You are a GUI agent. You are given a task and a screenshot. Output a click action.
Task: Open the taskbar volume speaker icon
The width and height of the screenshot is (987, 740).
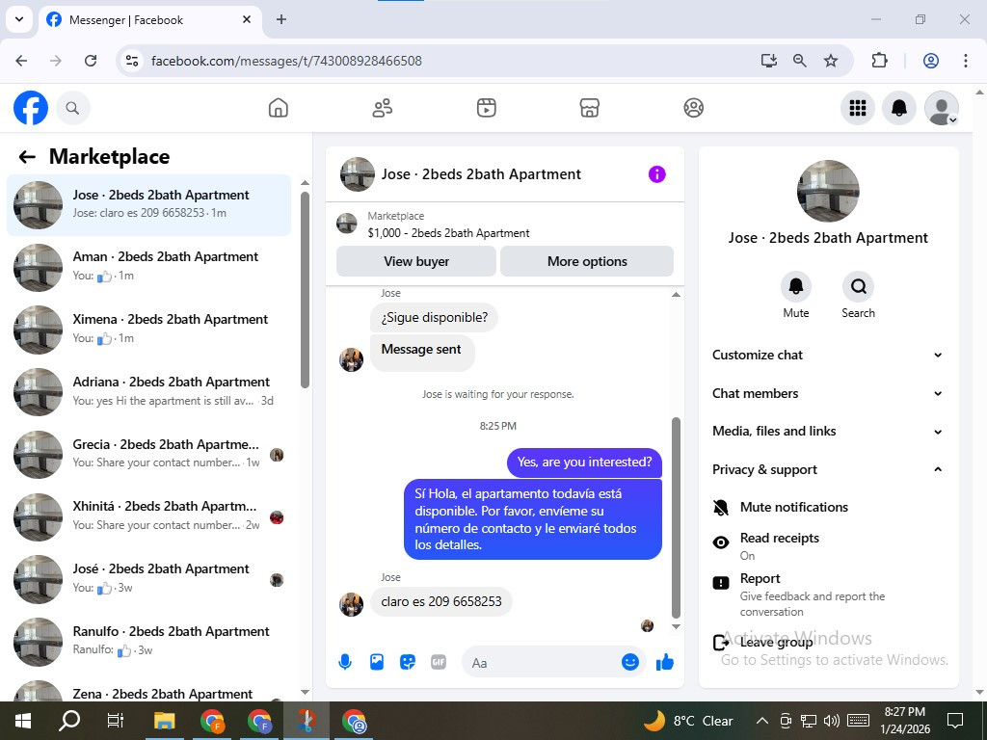pos(832,721)
